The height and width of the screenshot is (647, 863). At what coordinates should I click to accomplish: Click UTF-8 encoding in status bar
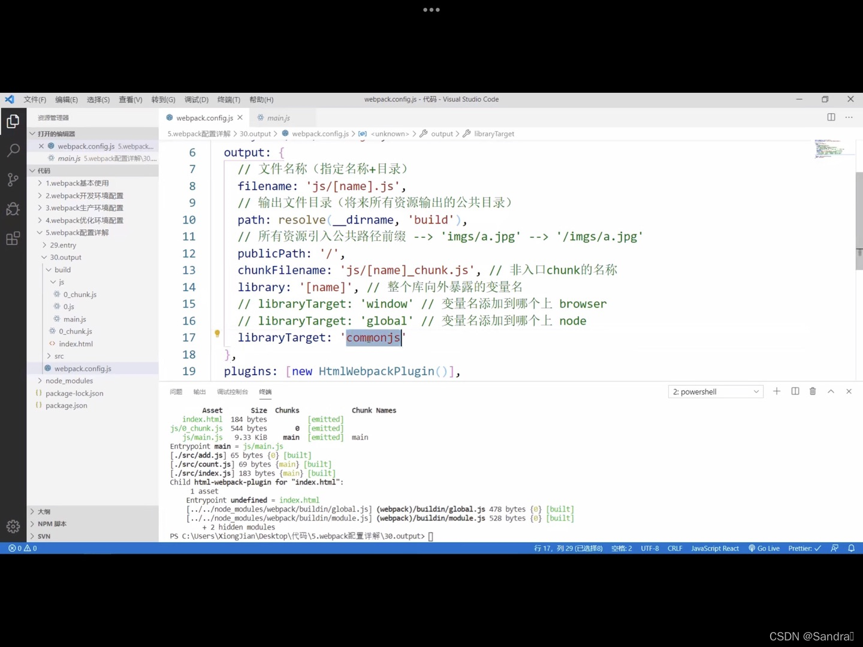[x=650, y=548]
